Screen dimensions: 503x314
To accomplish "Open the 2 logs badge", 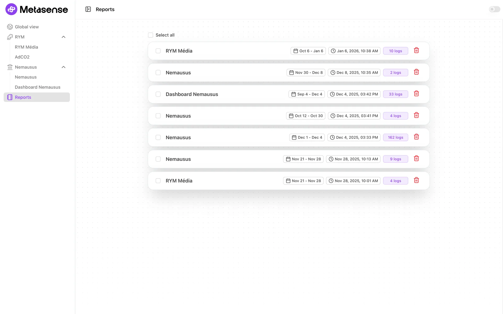I will (x=396, y=73).
